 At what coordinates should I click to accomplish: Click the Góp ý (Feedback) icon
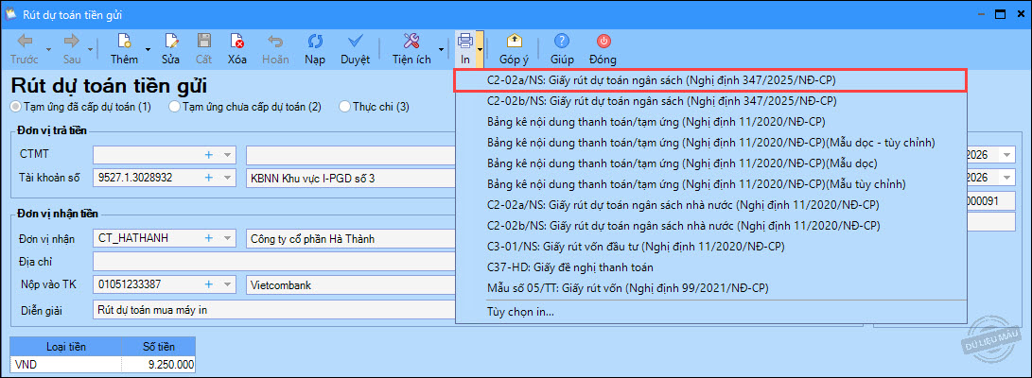(x=514, y=42)
